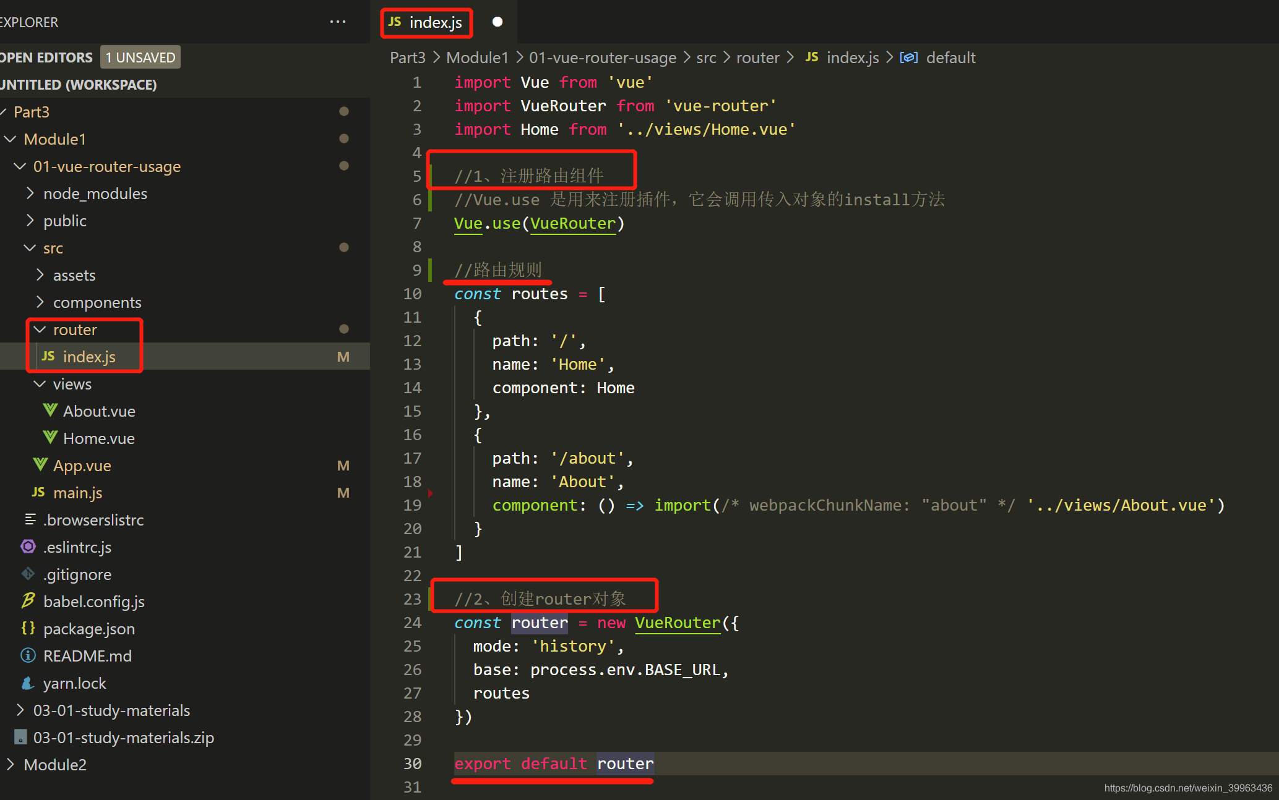Click the 1 UNSAVED badge
The height and width of the screenshot is (800, 1279).
(x=140, y=57)
